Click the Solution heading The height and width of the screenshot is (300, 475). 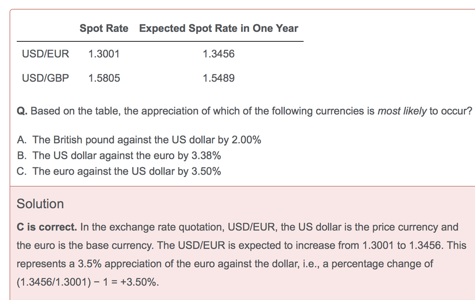click(x=40, y=204)
